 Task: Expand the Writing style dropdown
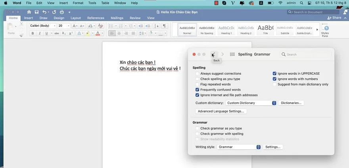pos(239,147)
